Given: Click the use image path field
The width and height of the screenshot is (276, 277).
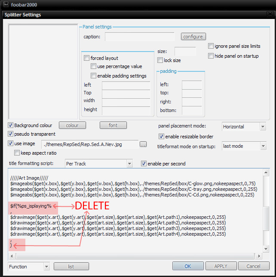Looking at the screenshot, I should (x=90, y=144).
